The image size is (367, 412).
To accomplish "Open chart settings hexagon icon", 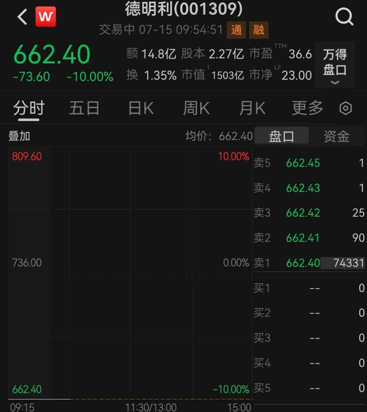I will [x=346, y=109].
